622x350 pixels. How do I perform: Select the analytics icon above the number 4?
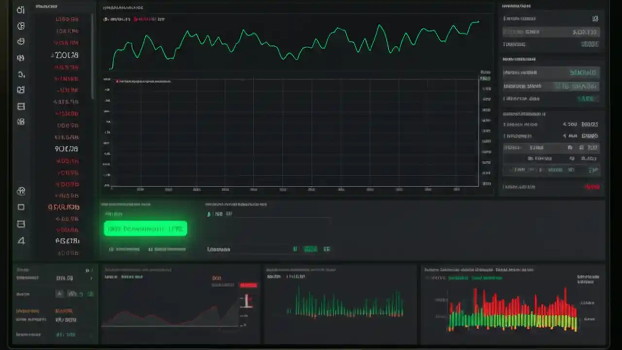click(20, 224)
